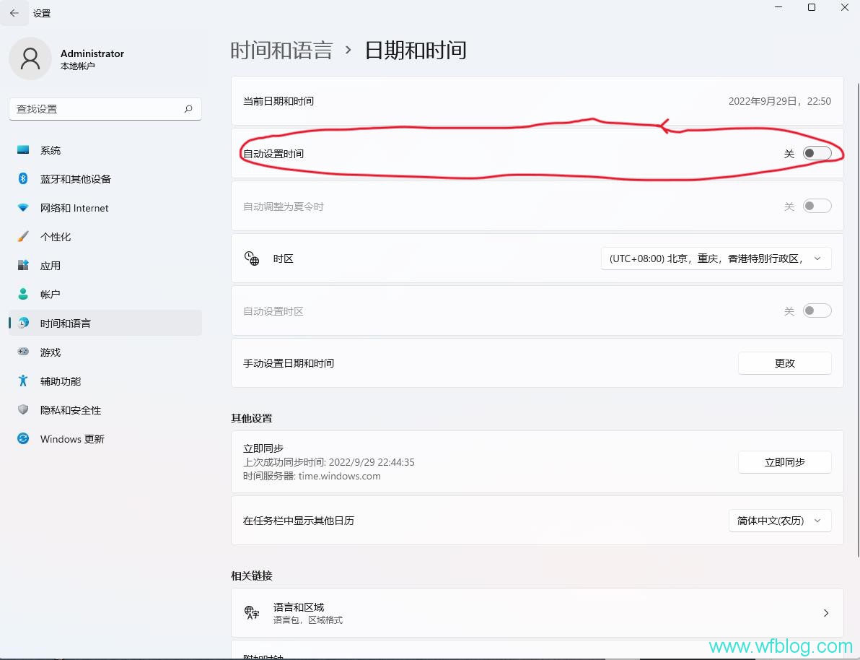Click the clock globe icon beside 时间和语言

tap(23, 323)
